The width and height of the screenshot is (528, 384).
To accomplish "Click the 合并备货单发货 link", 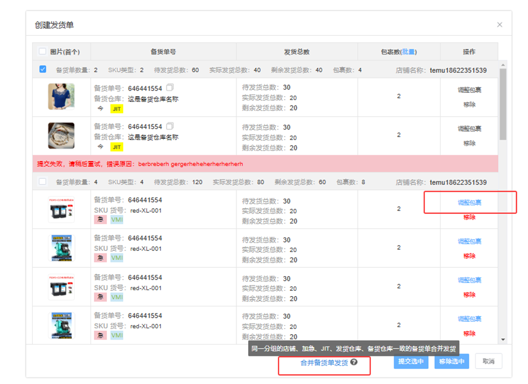I will click(x=324, y=363).
